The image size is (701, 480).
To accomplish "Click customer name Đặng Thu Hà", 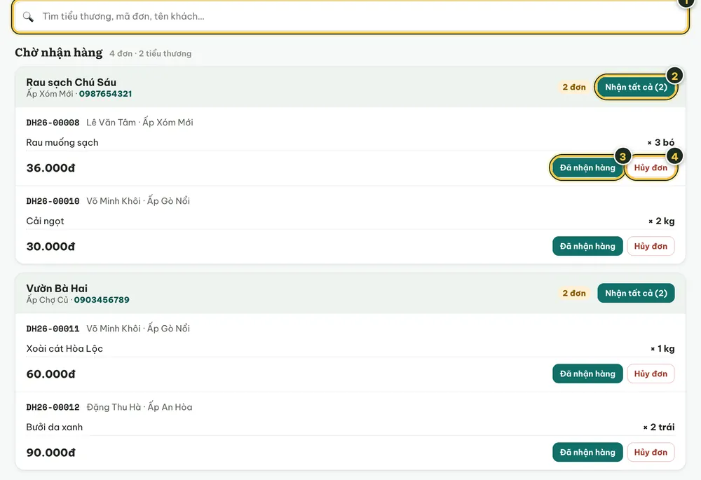I will (x=114, y=407).
